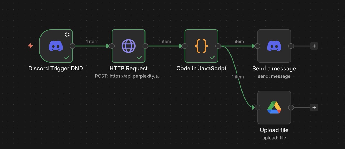
Task: Click the listening spinner icon on Discord Trigger
Action: coord(67,34)
